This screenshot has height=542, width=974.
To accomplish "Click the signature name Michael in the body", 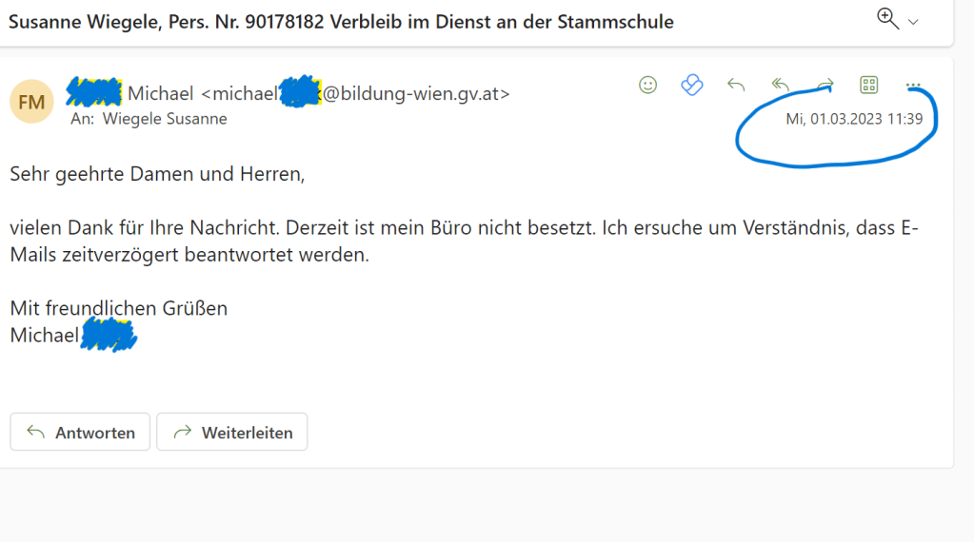I will point(44,335).
